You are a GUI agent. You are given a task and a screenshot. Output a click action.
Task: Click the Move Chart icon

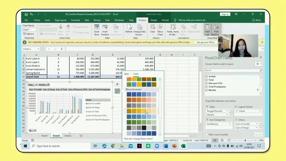pos(160,30)
